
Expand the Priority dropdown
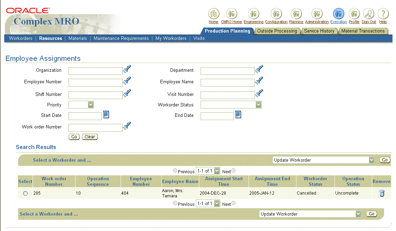[x=91, y=105]
